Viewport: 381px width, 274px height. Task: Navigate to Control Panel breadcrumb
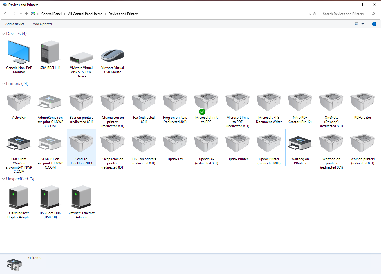[x=51, y=14]
